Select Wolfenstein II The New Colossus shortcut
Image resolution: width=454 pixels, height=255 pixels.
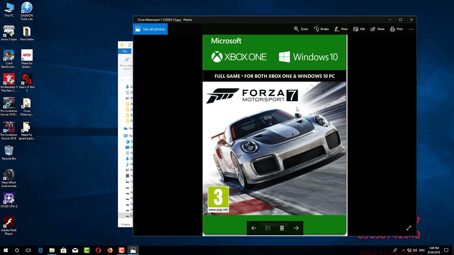point(9,83)
